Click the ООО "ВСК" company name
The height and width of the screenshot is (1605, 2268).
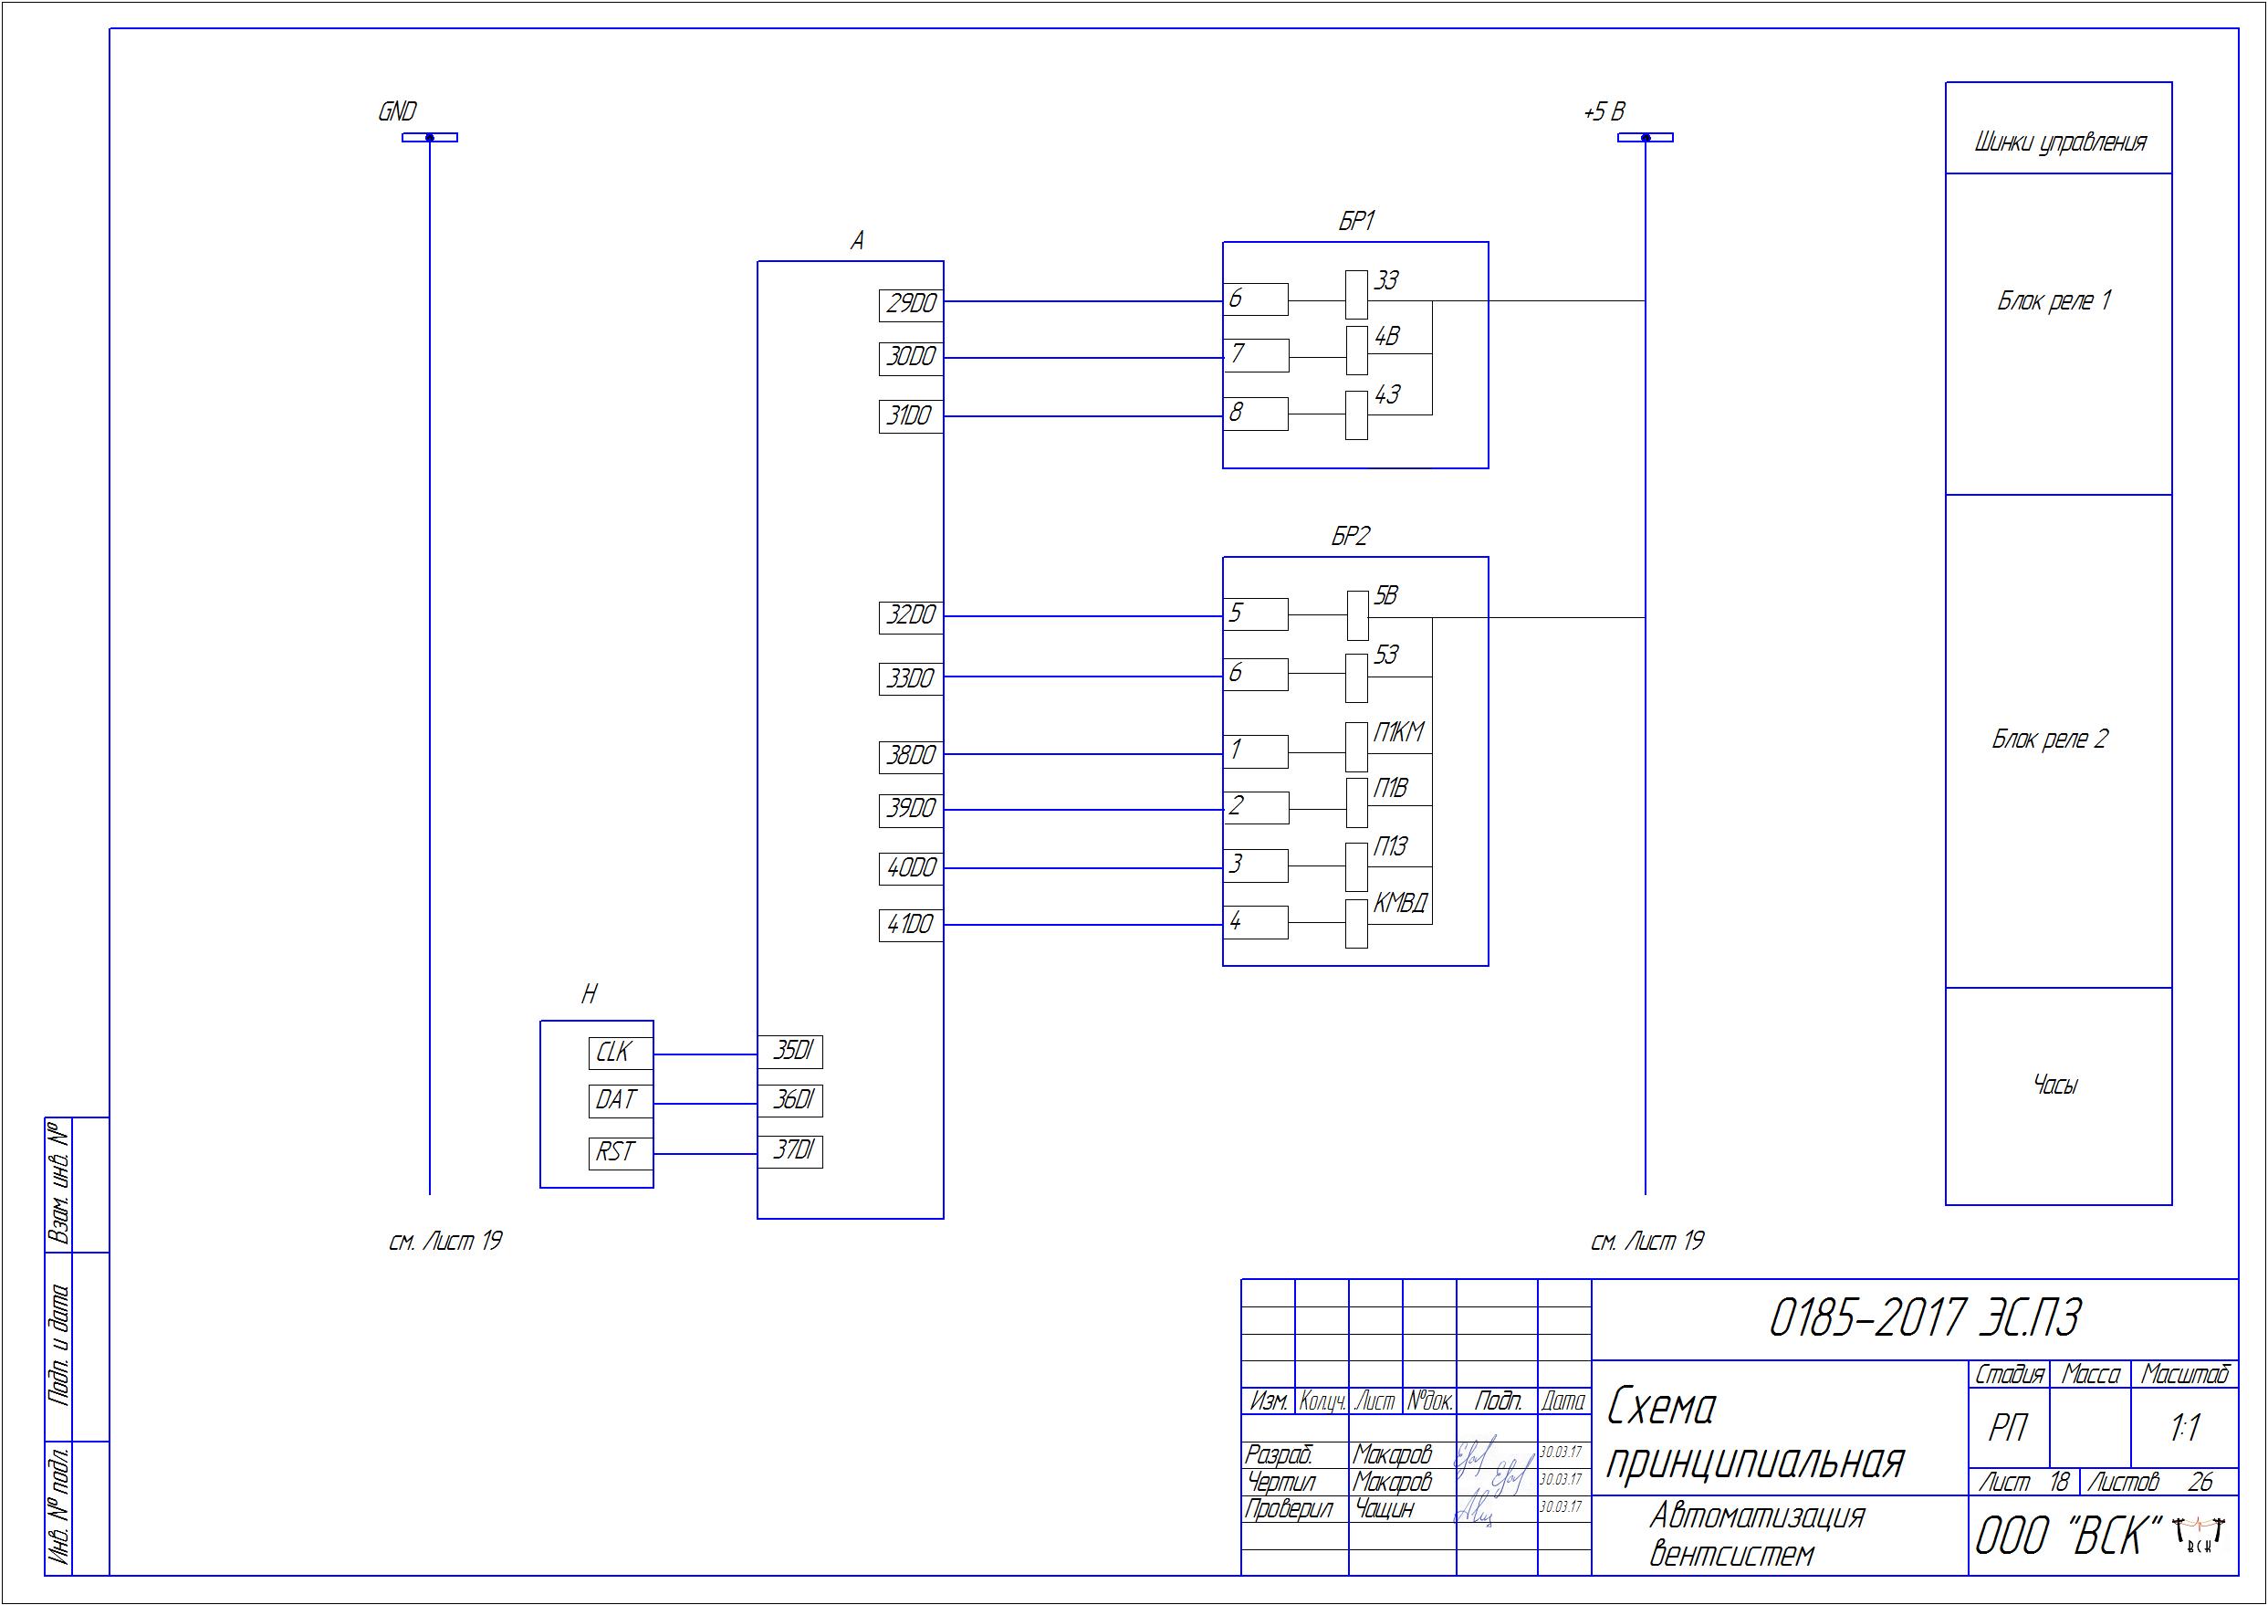[x=2068, y=1537]
